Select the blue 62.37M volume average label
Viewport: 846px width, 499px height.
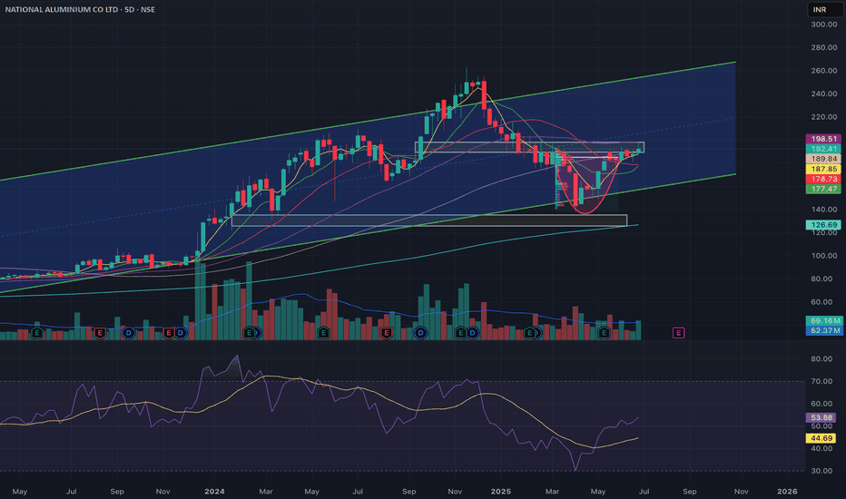(x=823, y=330)
